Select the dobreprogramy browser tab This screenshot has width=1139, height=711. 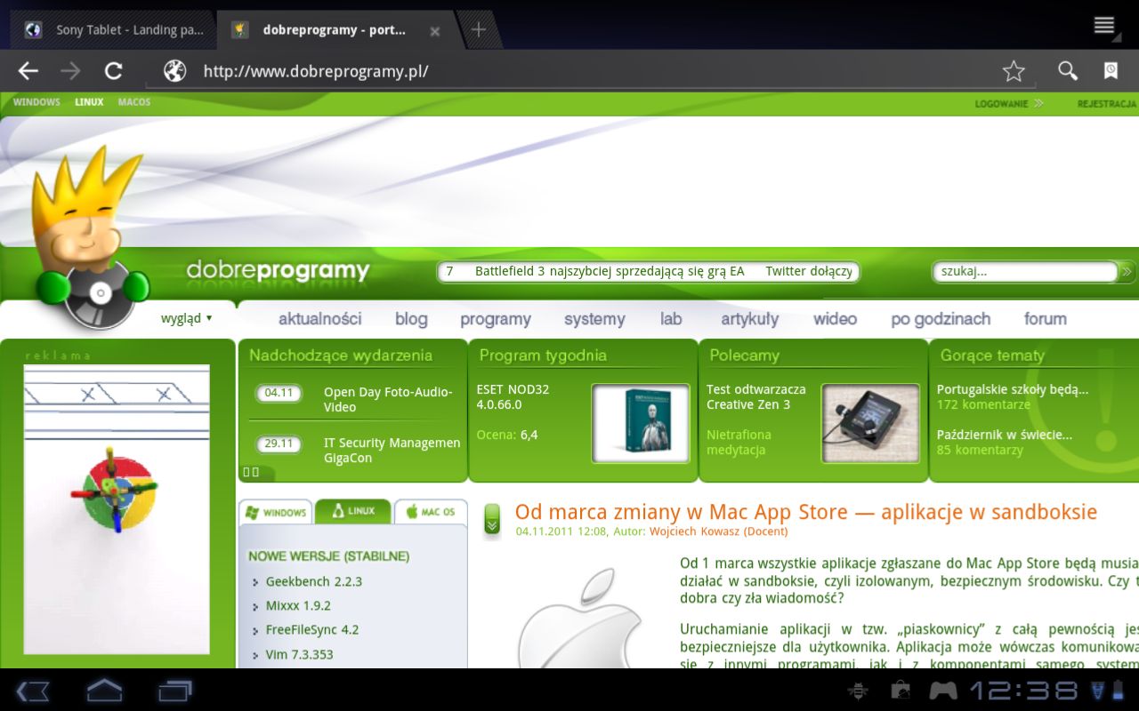tap(336, 29)
